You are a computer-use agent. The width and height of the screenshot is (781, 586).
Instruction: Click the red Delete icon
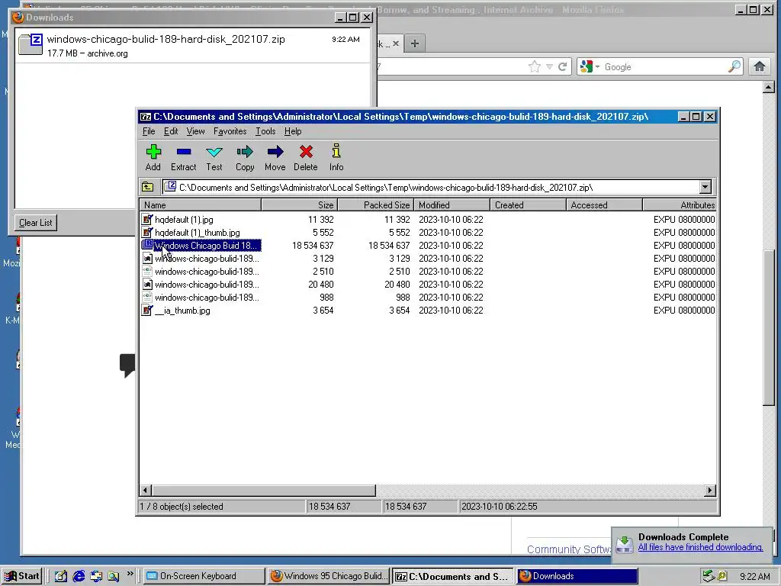pos(305,157)
